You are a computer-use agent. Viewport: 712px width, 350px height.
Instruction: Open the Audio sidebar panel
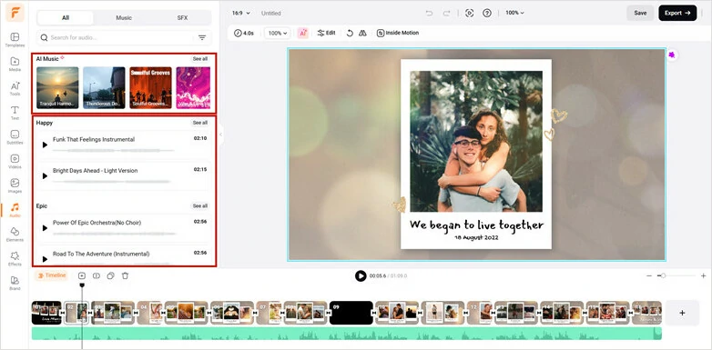15,210
